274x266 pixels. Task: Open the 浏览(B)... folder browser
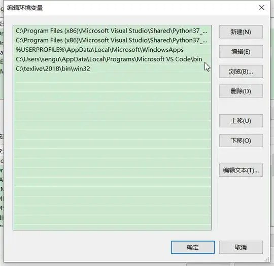click(x=241, y=72)
